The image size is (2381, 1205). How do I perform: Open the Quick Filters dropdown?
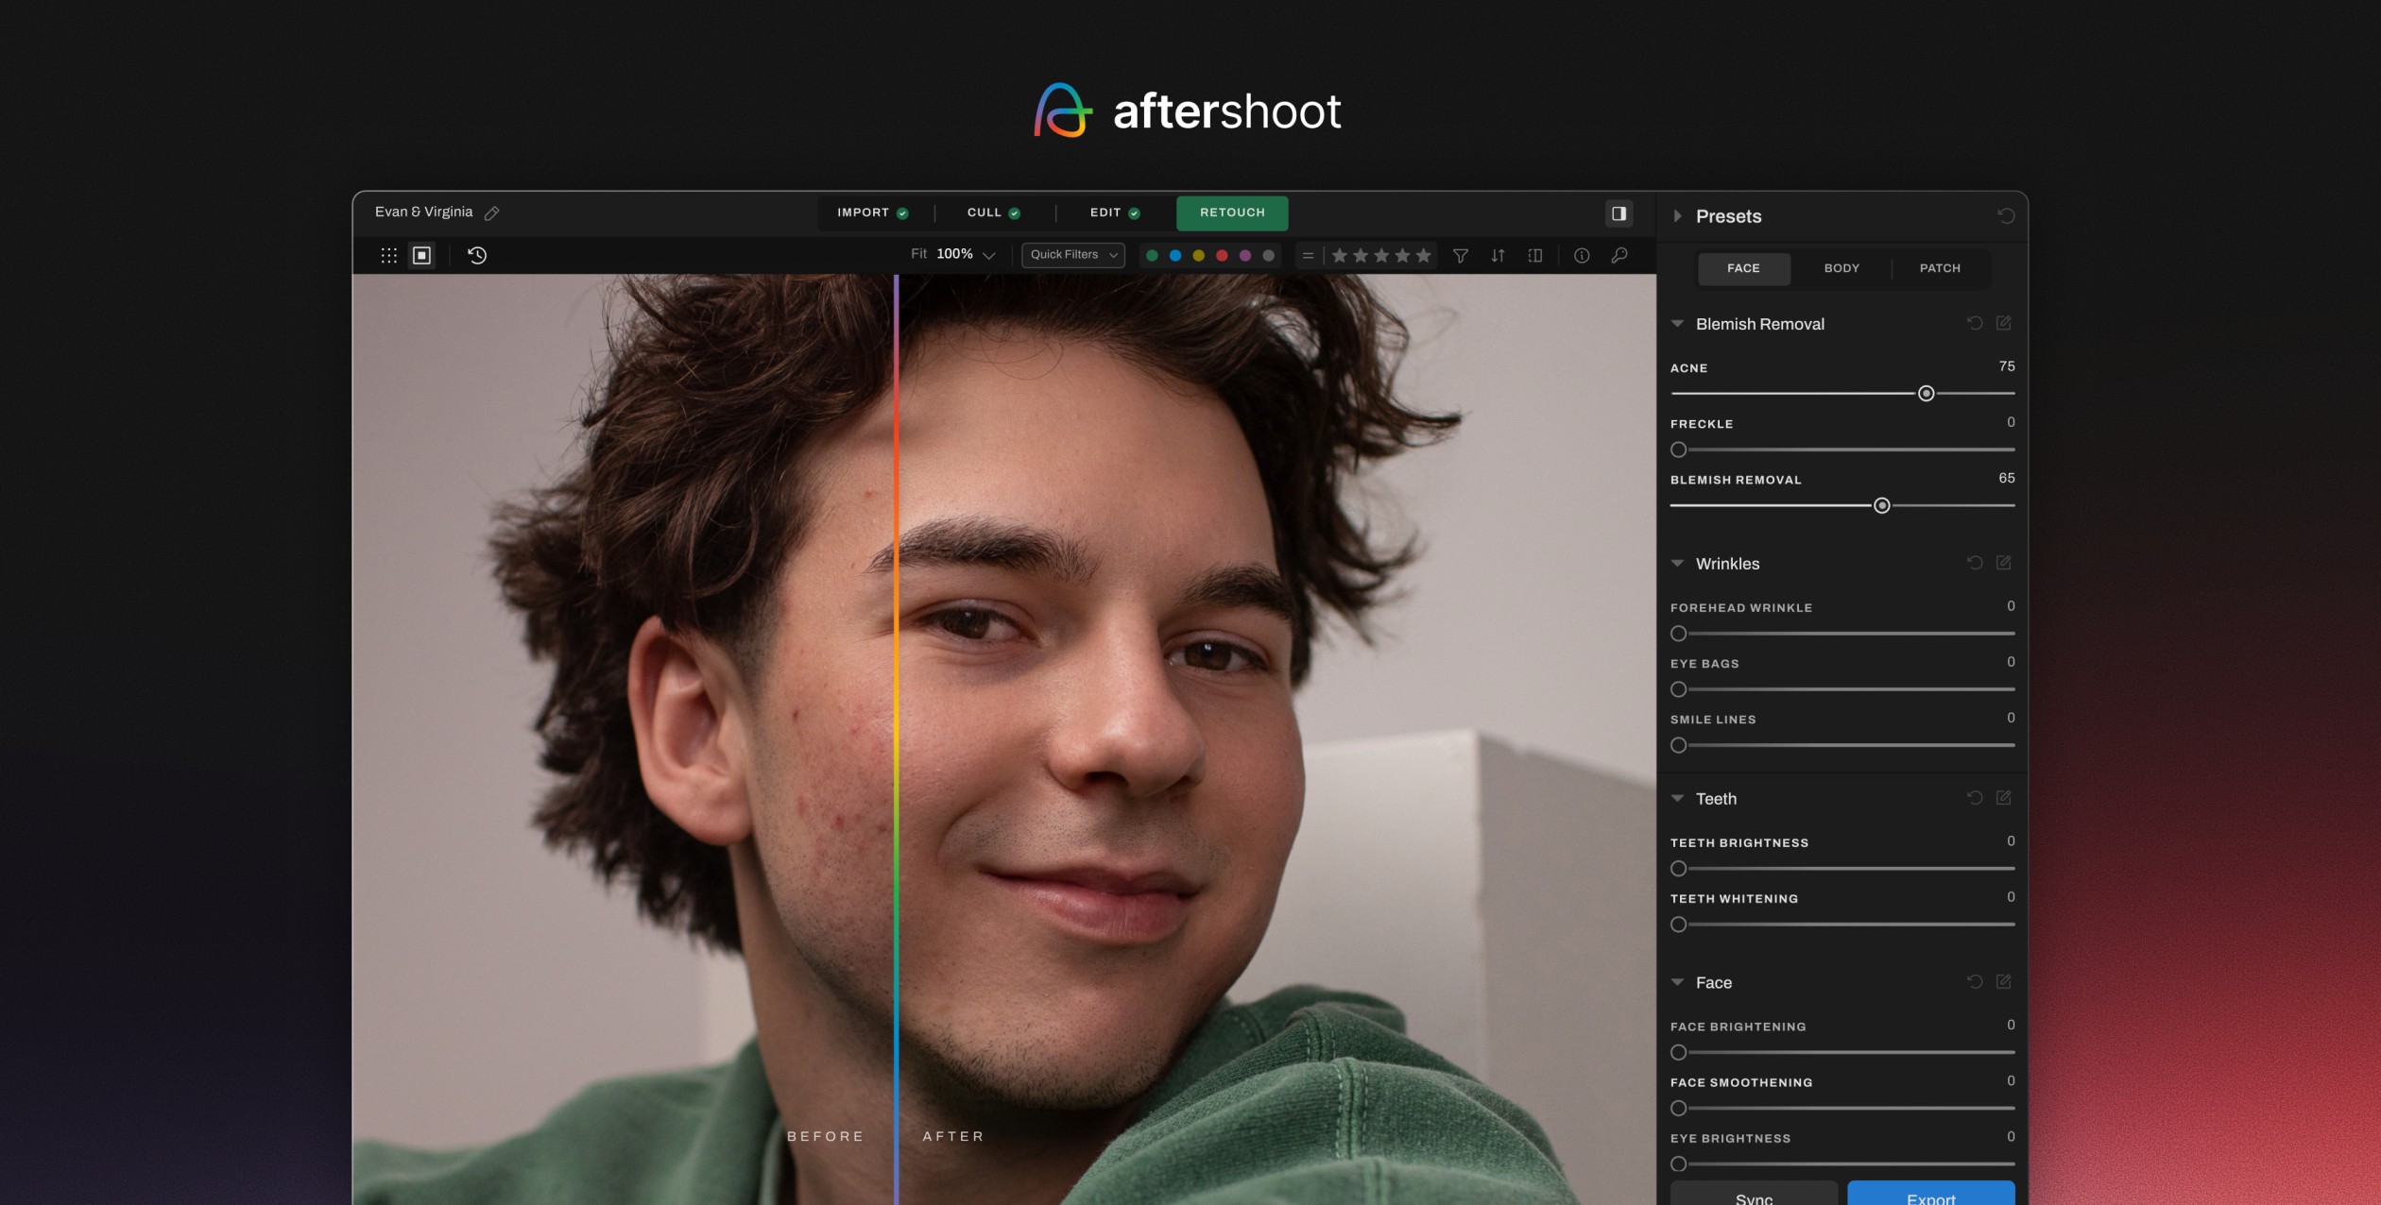(x=1072, y=255)
